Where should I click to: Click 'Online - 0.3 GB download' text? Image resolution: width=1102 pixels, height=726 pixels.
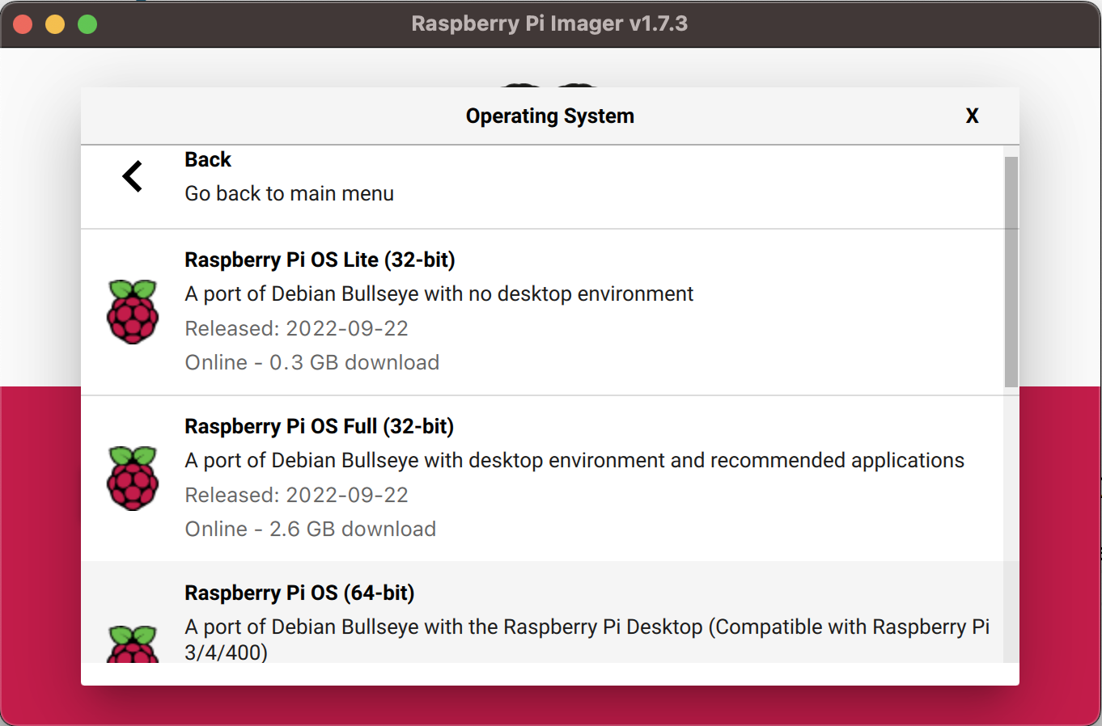coord(312,362)
